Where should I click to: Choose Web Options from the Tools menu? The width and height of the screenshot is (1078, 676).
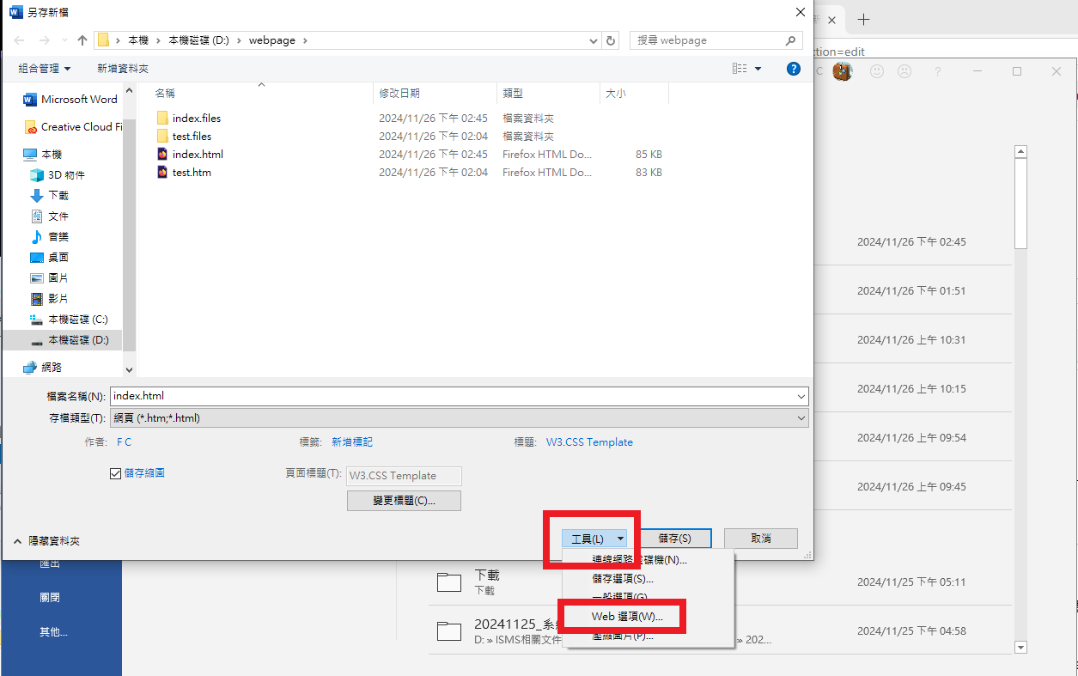[x=627, y=617]
